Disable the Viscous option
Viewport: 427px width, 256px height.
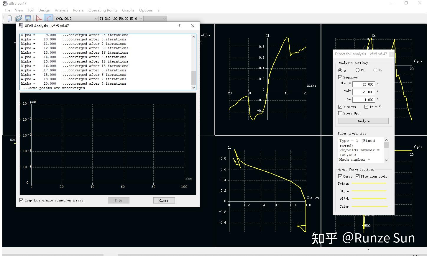point(340,106)
